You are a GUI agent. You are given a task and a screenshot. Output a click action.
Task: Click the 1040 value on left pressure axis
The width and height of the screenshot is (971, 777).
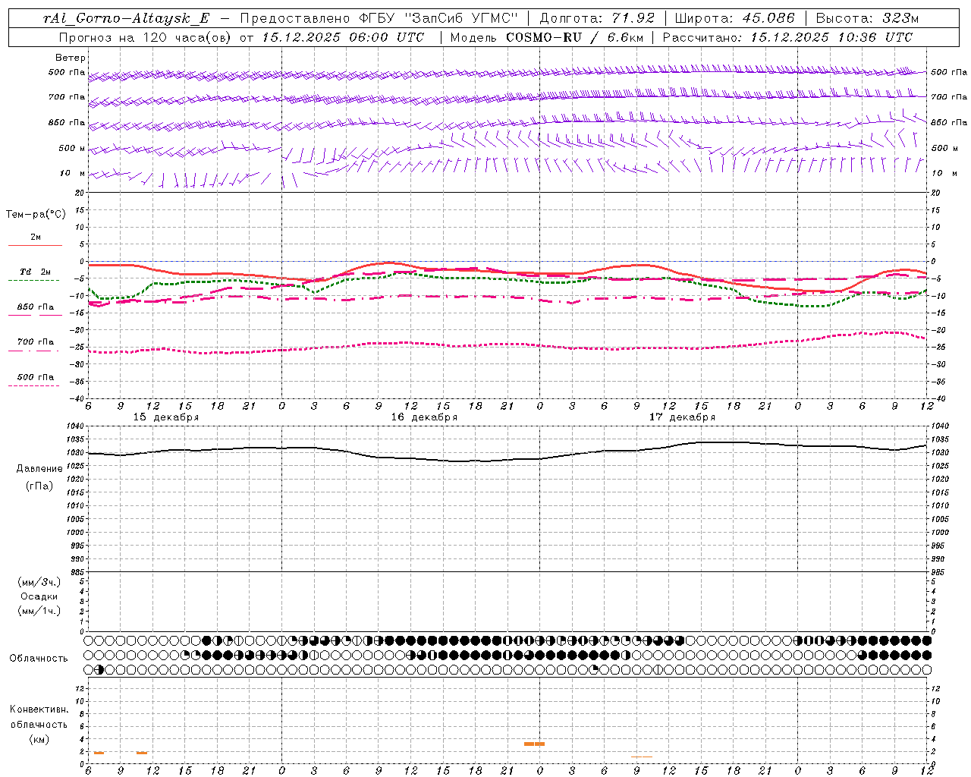tap(77, 426)
